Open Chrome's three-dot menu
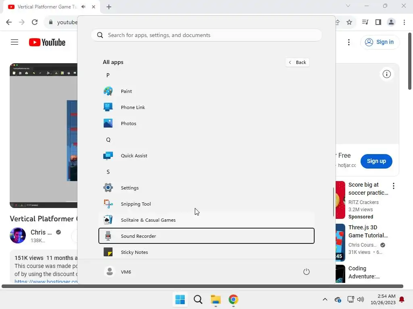Screen dimensions: 413x309 (404, 22)
